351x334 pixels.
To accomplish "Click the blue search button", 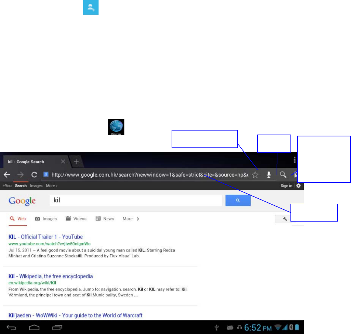I will [x=238, y=200].
